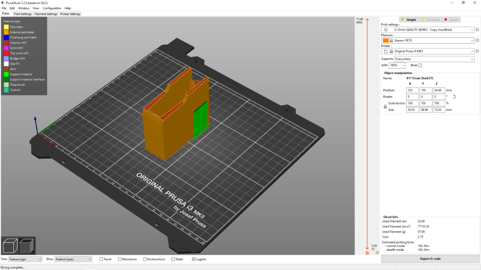Click the layer slider settings cog
This screenshot has height=270, width=481.
pos(377,252)
